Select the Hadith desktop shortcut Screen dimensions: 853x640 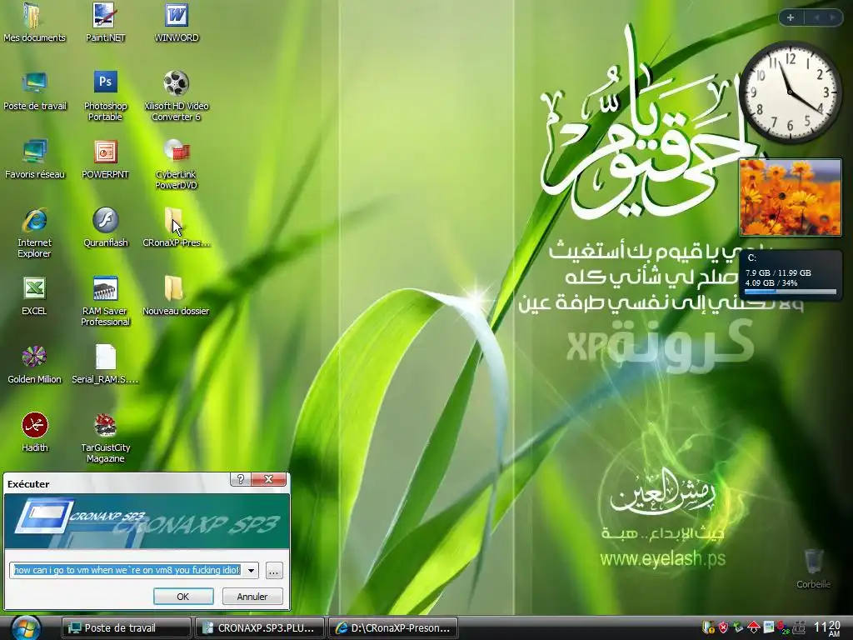point(35,432)
